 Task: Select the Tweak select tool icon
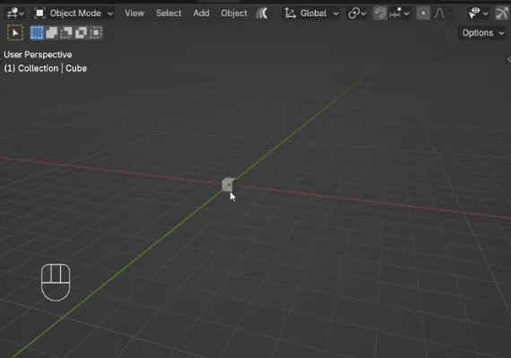point(15,32)
